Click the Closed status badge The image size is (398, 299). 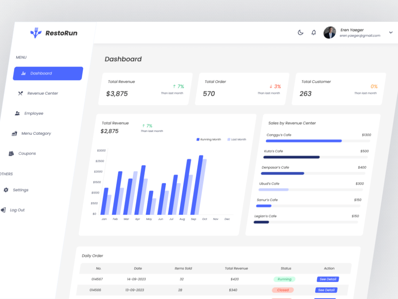[283, 290]
